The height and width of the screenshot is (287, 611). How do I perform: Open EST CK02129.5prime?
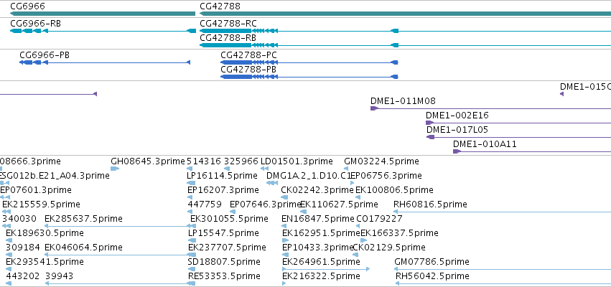pos(389,248)
